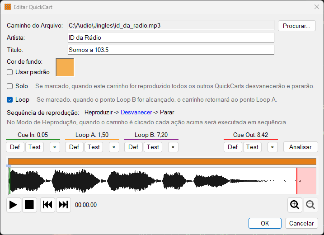The width and height of the screenshot is (324, 235).
Task: Clear the Loop B point
Action: coord(173,147)
